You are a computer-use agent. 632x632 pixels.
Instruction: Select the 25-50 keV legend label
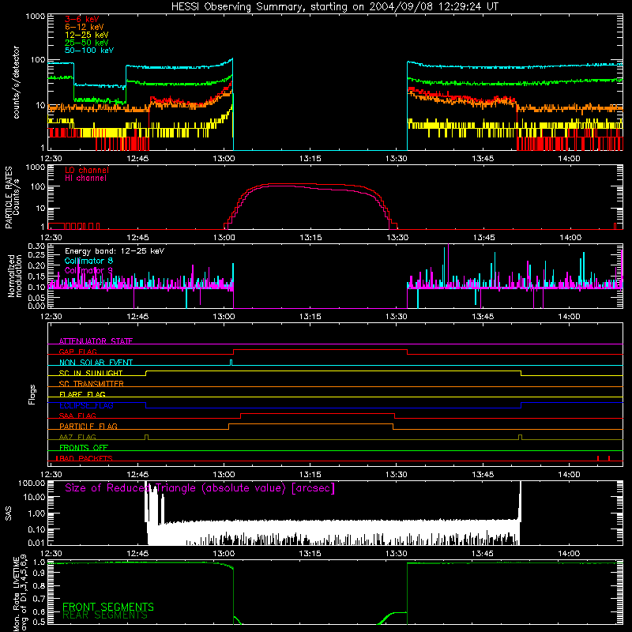[x=87, y=43]
